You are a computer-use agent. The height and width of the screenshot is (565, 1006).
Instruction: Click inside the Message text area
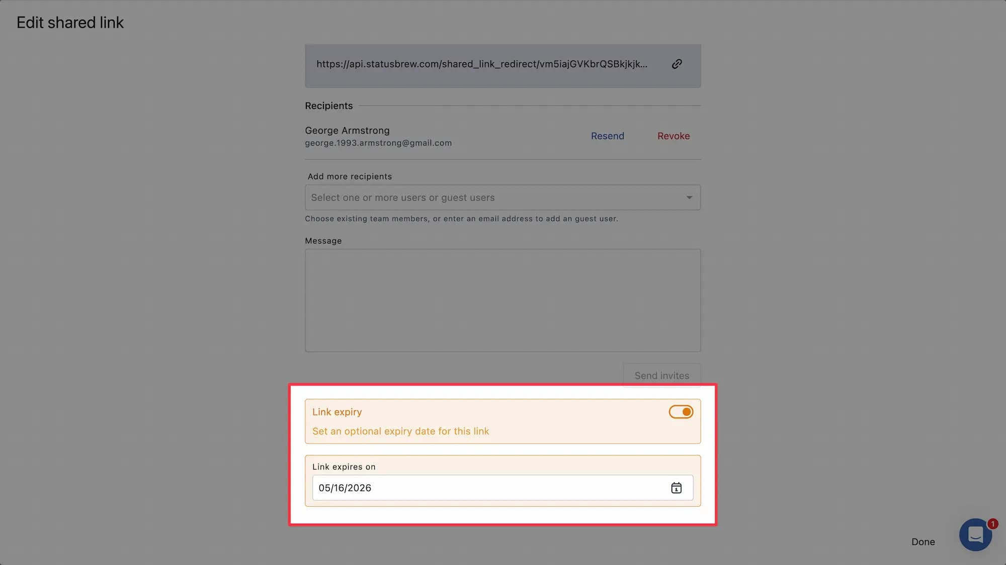[x=502, y=300]
